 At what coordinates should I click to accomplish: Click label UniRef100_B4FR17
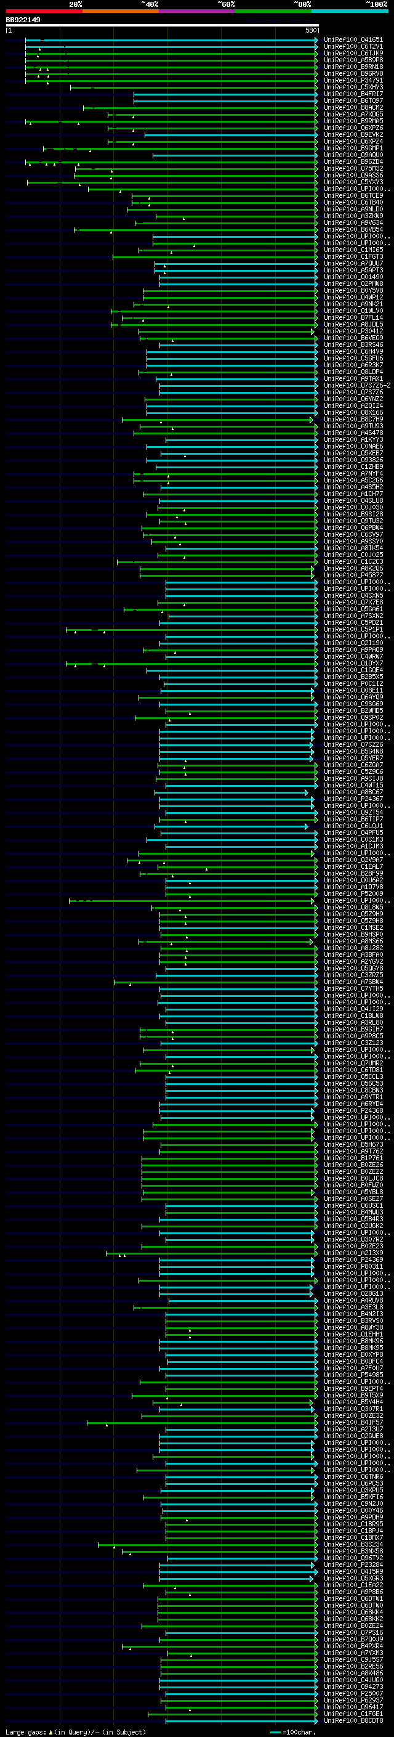[353, 94]
